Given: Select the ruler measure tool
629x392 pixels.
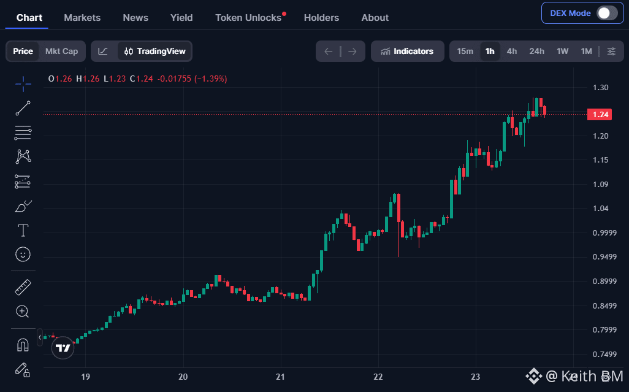Looking at the screenshot, I should pyautogui.click(x=23, y=287).
